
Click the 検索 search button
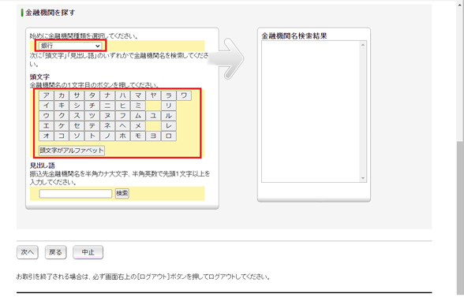pos(122,194)
